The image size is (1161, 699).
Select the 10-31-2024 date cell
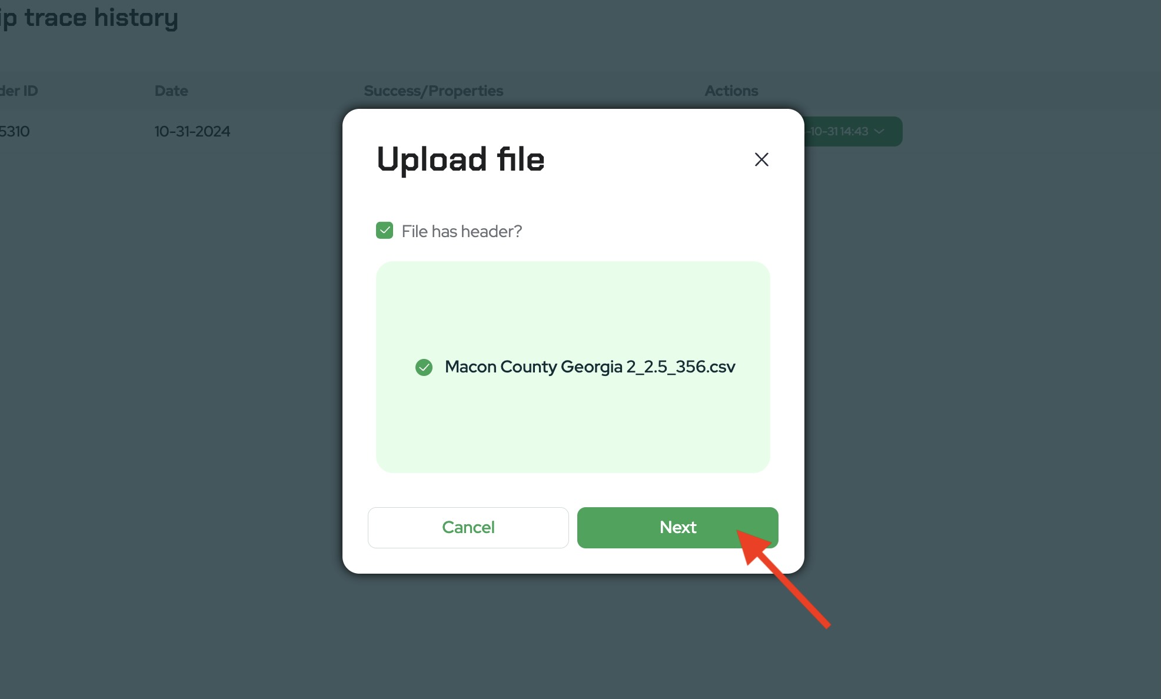192,131
